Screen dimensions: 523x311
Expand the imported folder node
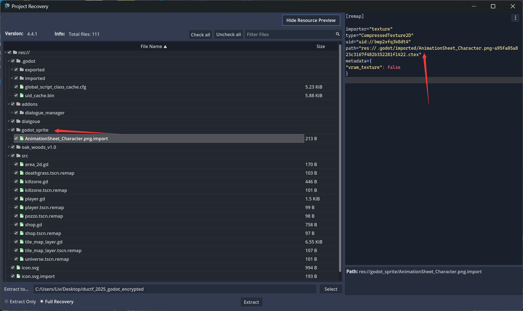pyautogui.click(x=12, y=78)
